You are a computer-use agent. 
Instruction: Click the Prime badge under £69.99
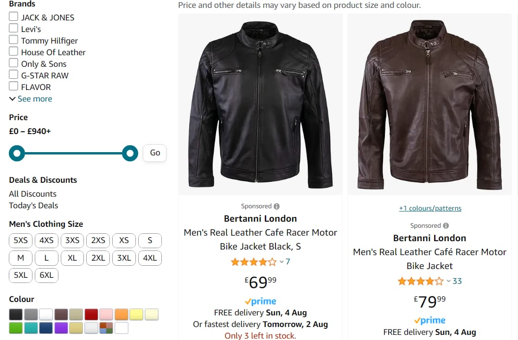coord(260,301)
